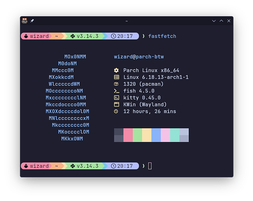253x201 pixels.
Task: Click the dark gray color swatch
Action: pyautogui.click(x=119, y=135)
